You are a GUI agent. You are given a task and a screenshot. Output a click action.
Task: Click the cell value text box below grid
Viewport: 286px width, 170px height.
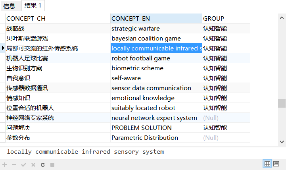pos(143,152)
